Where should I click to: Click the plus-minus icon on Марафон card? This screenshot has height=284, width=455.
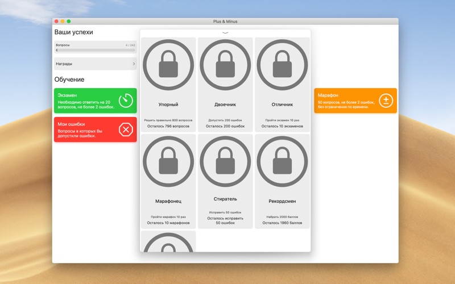tap(386, 101)
